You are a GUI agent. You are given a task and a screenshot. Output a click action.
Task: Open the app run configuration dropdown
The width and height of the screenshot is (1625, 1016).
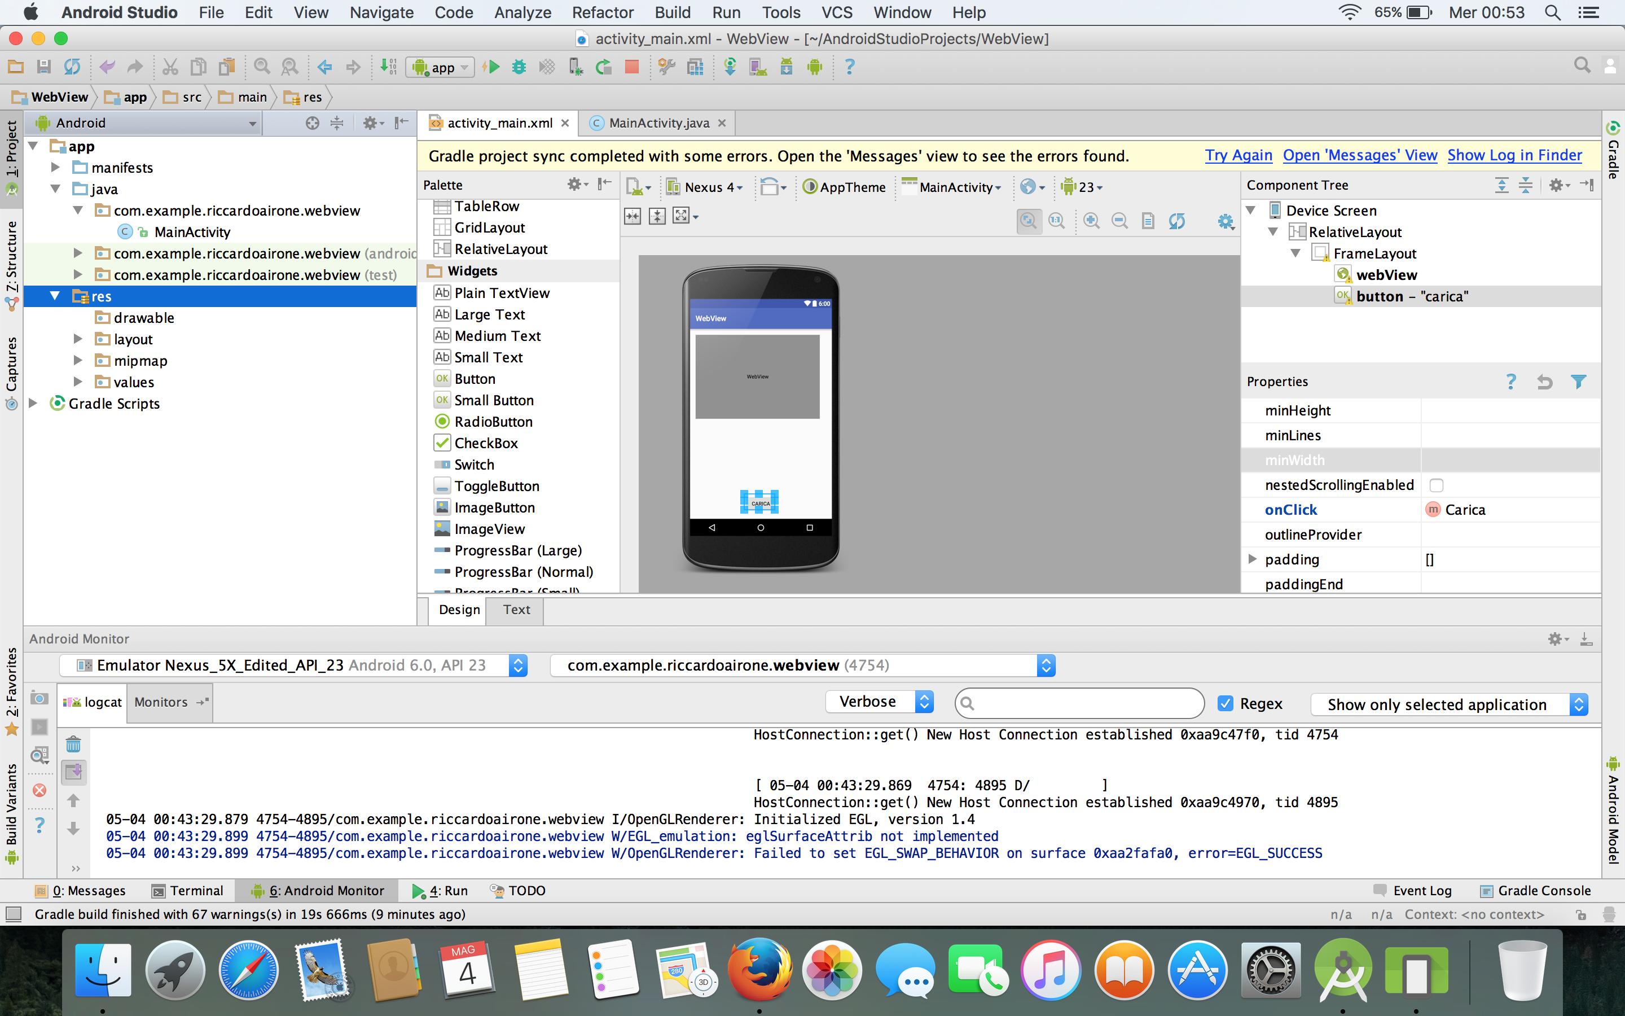click(440, 67)
